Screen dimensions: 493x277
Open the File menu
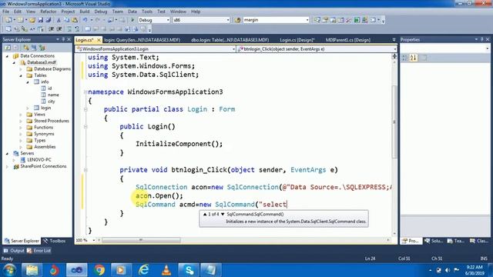tap(5, 12)
